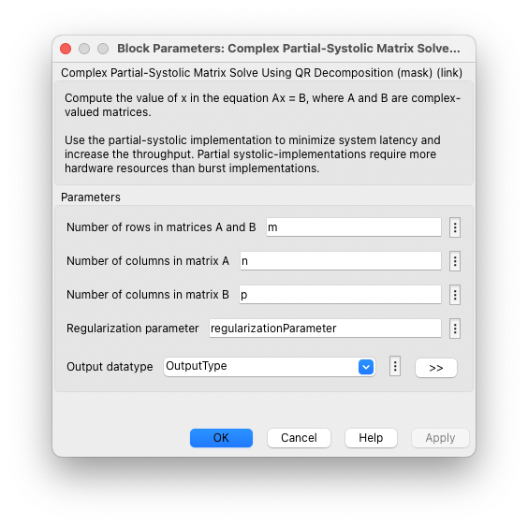
Task: Click the Cancel button
Action: (x=299, y=438)
